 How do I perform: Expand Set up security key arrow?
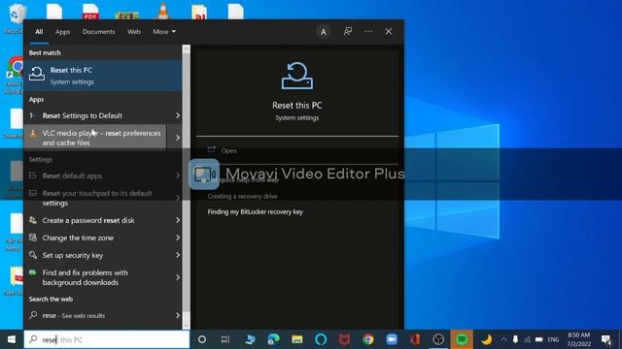[x=178, y=255]
